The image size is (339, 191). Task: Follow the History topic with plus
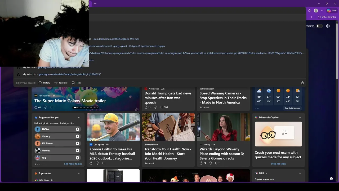[x=77, y=136]
